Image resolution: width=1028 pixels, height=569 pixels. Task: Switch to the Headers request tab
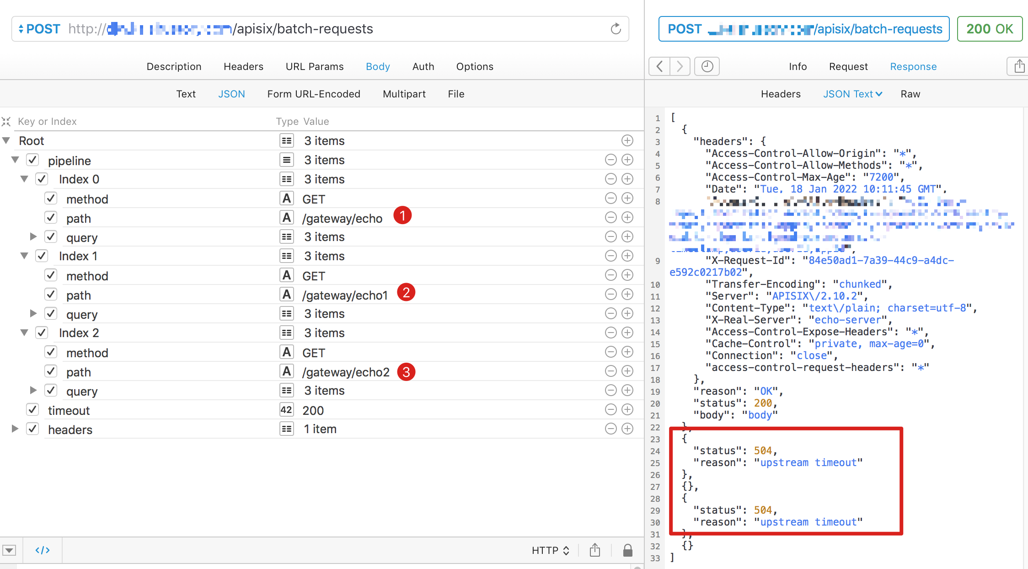pyautogui.click(x=243, y=66)
